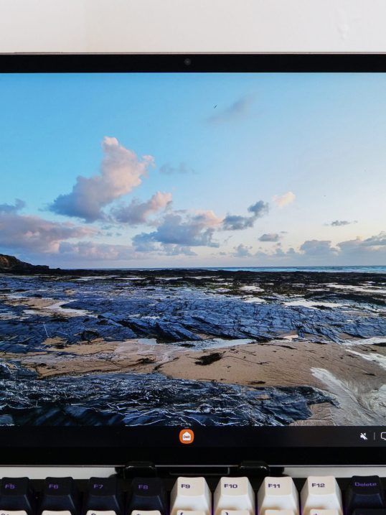Open the Samsung DeX home app icon
This screenshot has width=386, height=515.
pyautogui.click(x=187, y=437)
